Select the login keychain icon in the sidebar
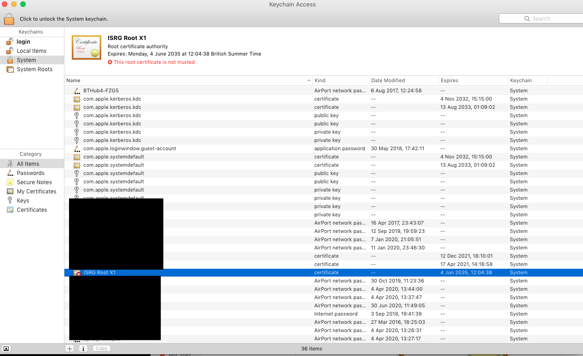The width and height of the screenshot is (583, 356). pos(10,42)
